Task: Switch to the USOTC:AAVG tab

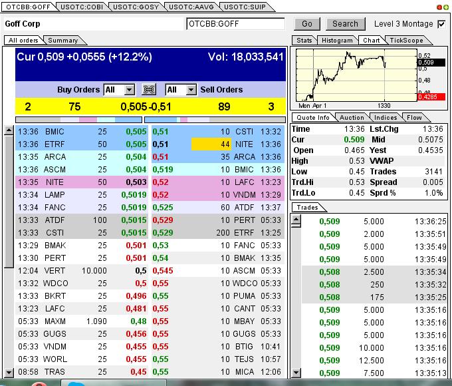Action: [191, 7]
